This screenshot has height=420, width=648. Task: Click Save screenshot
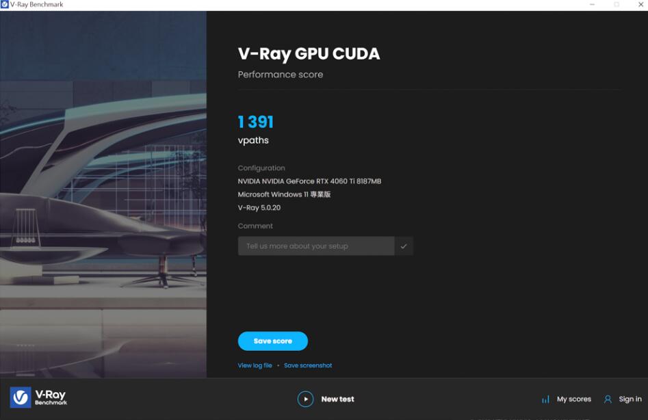(x=309, y=365)
